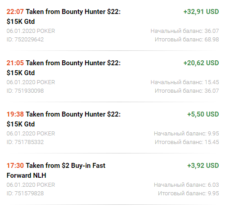Select transaction ID 751579828
The width and height of the screenshot is (225, 207).
[25, 193]
